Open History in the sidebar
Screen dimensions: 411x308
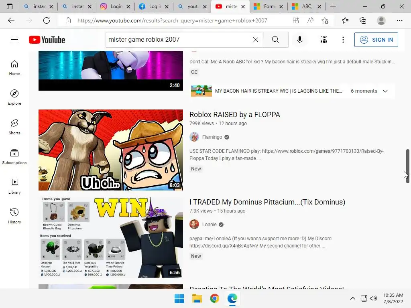point(14,216)
